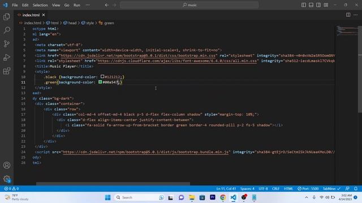This screenshot has height=203, width=362.
Task: Change encoding via UTF-8 status item
Action: 263,188
